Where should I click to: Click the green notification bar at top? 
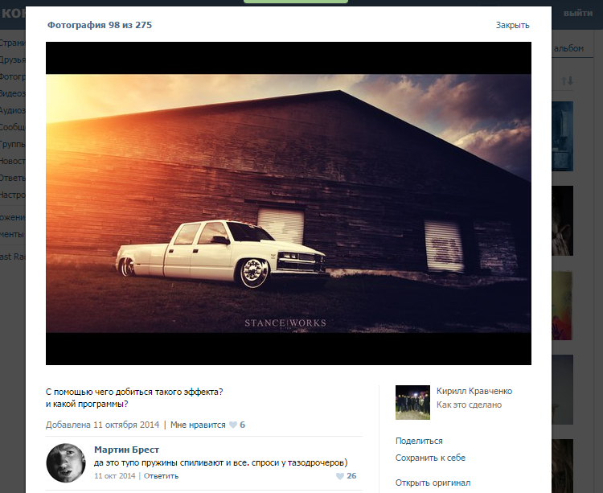(x=295, y=2)
